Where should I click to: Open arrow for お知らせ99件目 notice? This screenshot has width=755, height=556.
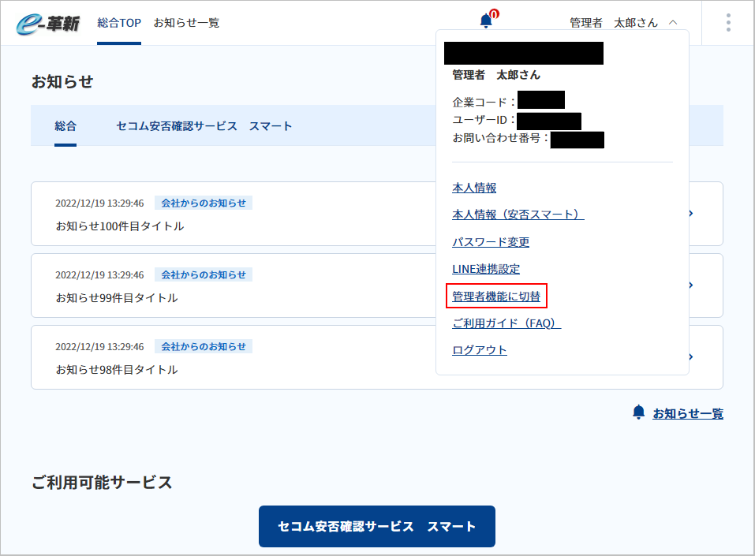coord(691,285)
